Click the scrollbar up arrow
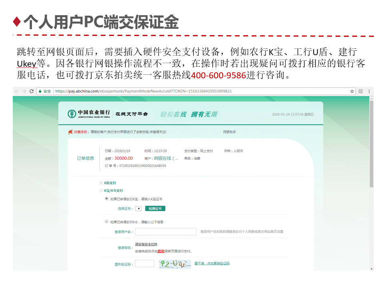 [371, 99]
